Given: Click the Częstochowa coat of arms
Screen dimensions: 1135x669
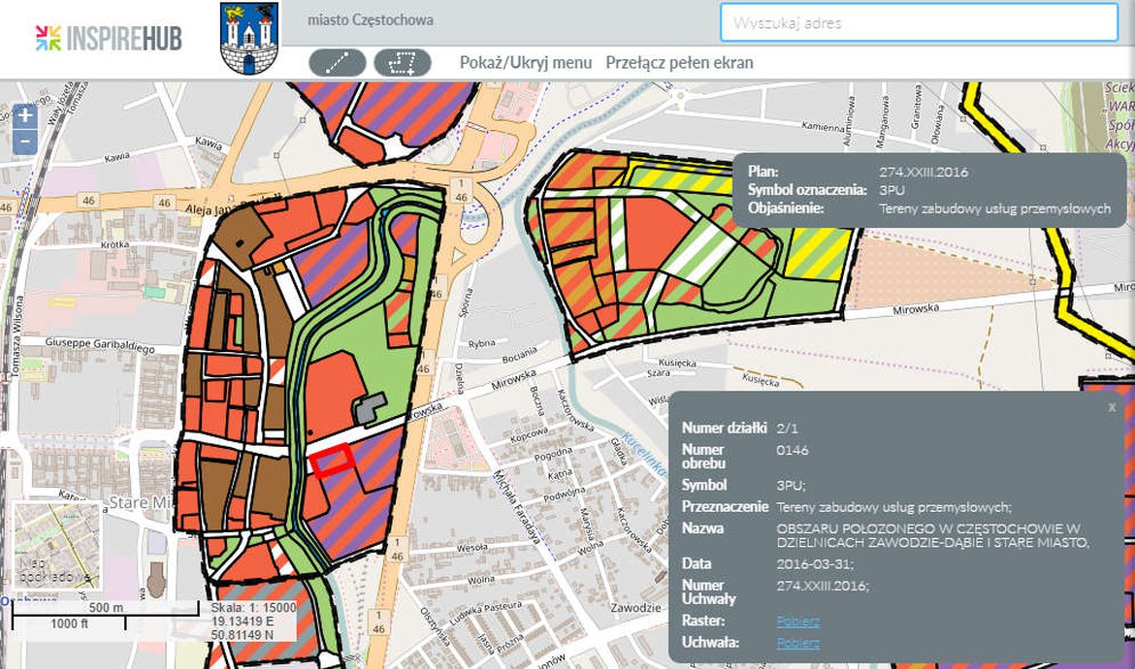Looking at the screenshot, I should pyautogui.click(x=247, y=38).
